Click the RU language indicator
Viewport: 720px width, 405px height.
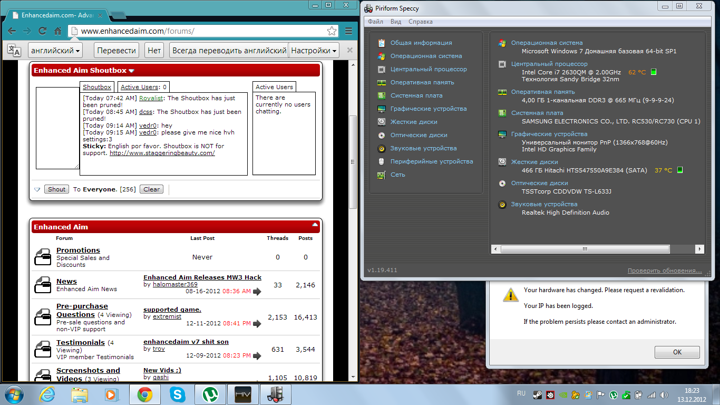[521, 393]
